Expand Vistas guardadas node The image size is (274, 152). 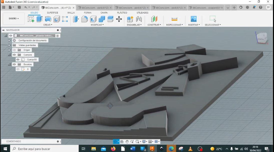tap(9, 45)
